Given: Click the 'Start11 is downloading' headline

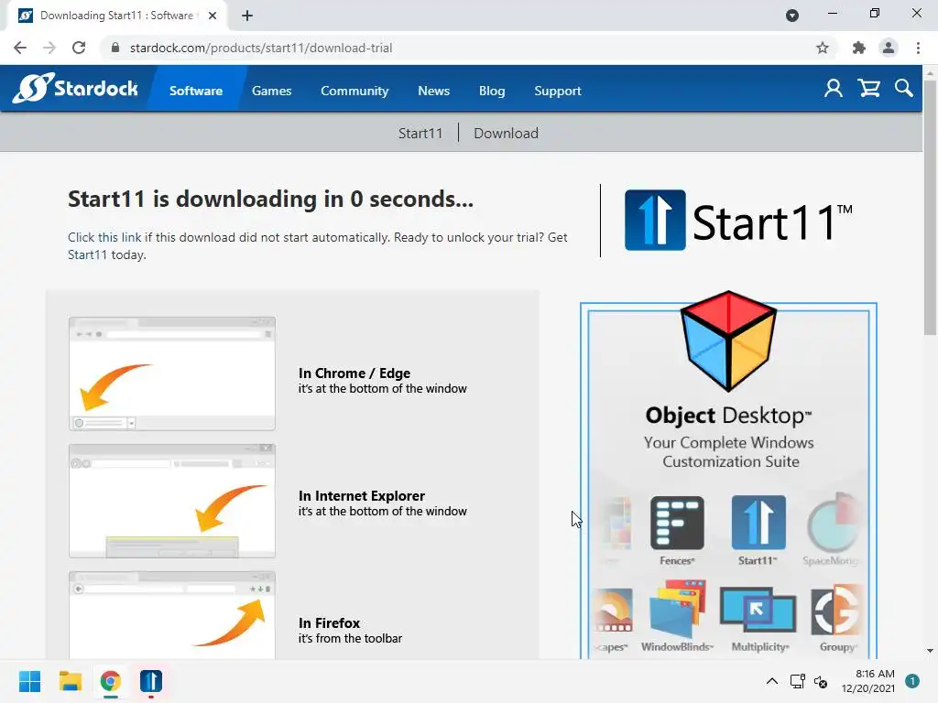Looking at the screenshot, I should pyautogui.click(x=270, y=199).
